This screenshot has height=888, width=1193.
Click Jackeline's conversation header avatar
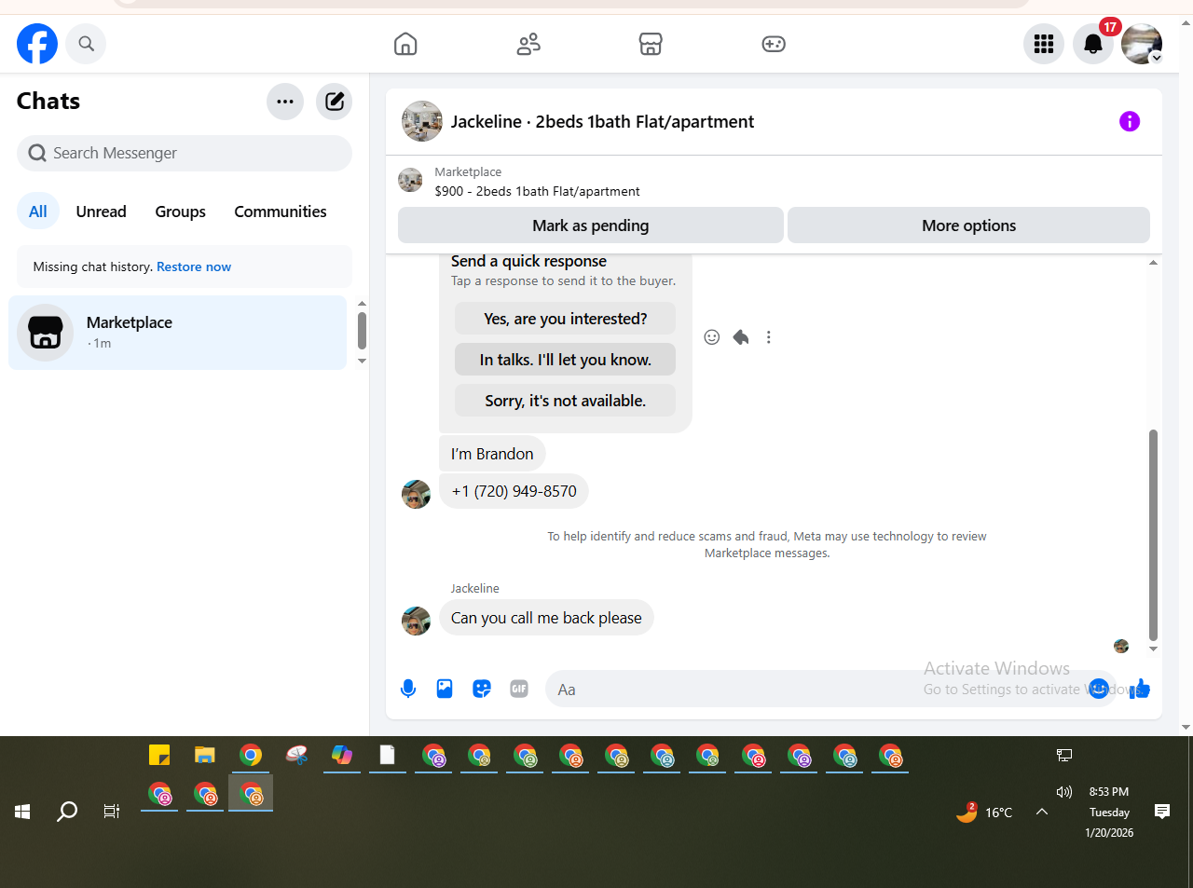pyautogui.click(x=422, y=121)
